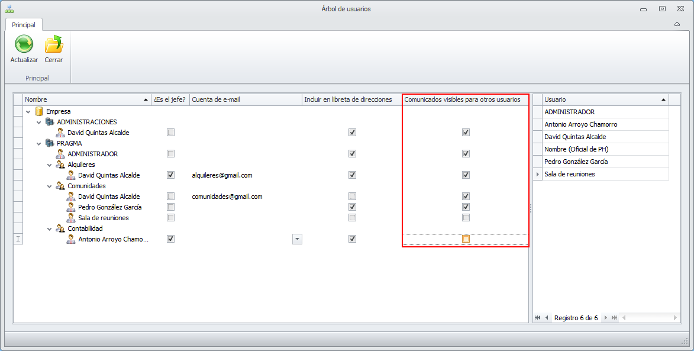Check Comunicados visibles for Sala de reuniones
The image size is (694, 351).
pyautogui.click(x=466, y=217)
